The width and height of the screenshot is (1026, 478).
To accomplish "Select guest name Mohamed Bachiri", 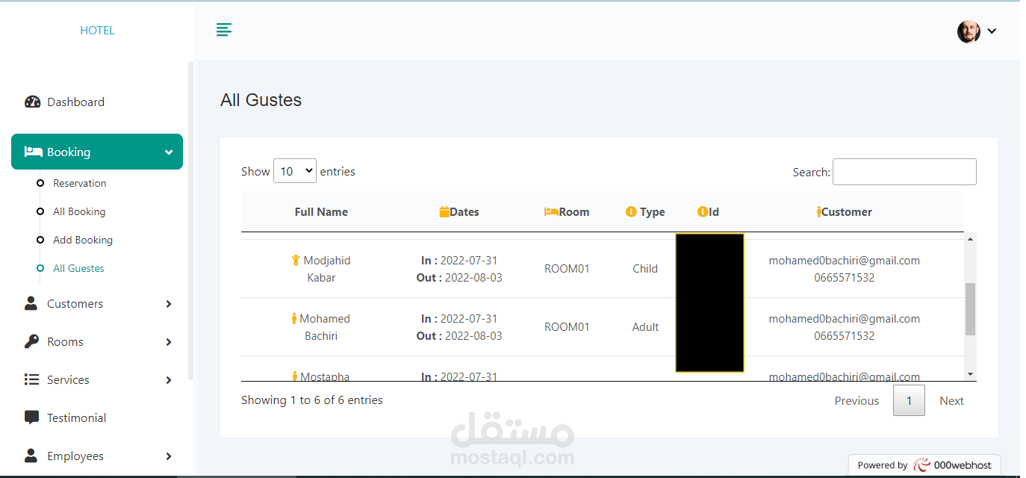I will (321, 327).
